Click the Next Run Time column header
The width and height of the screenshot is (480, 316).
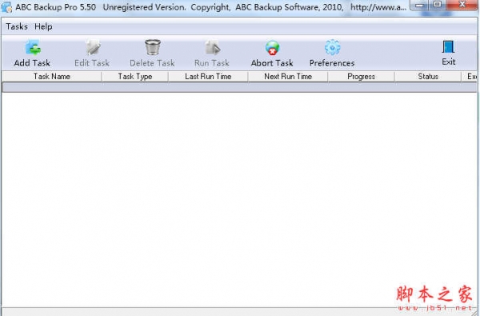(288, 77)
